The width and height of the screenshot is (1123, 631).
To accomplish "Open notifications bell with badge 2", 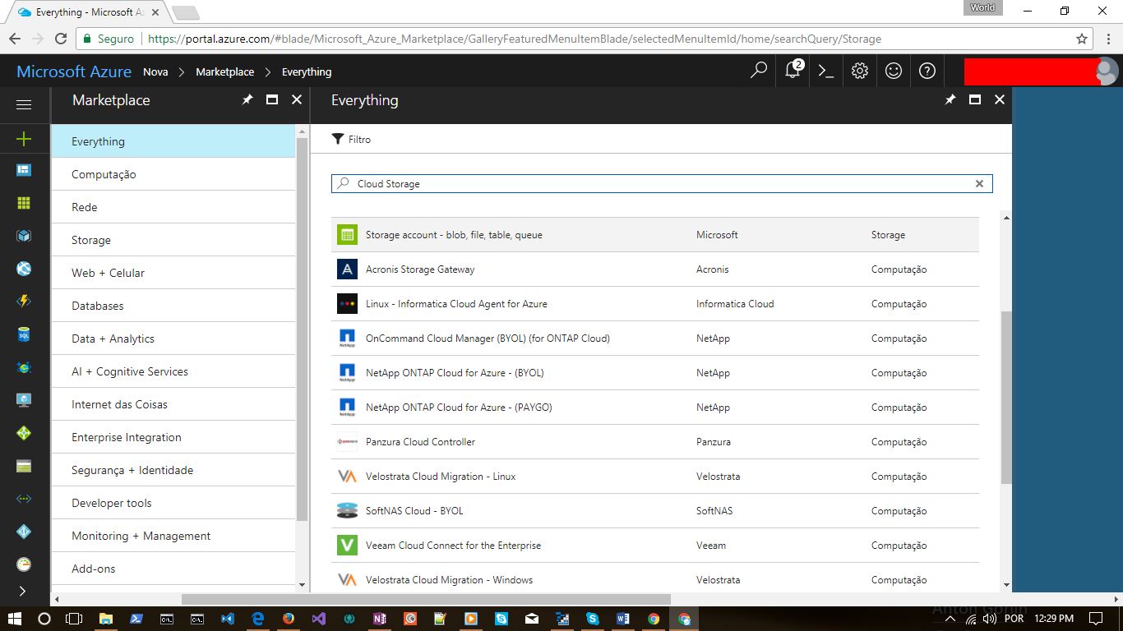I will tap(793, 71).
